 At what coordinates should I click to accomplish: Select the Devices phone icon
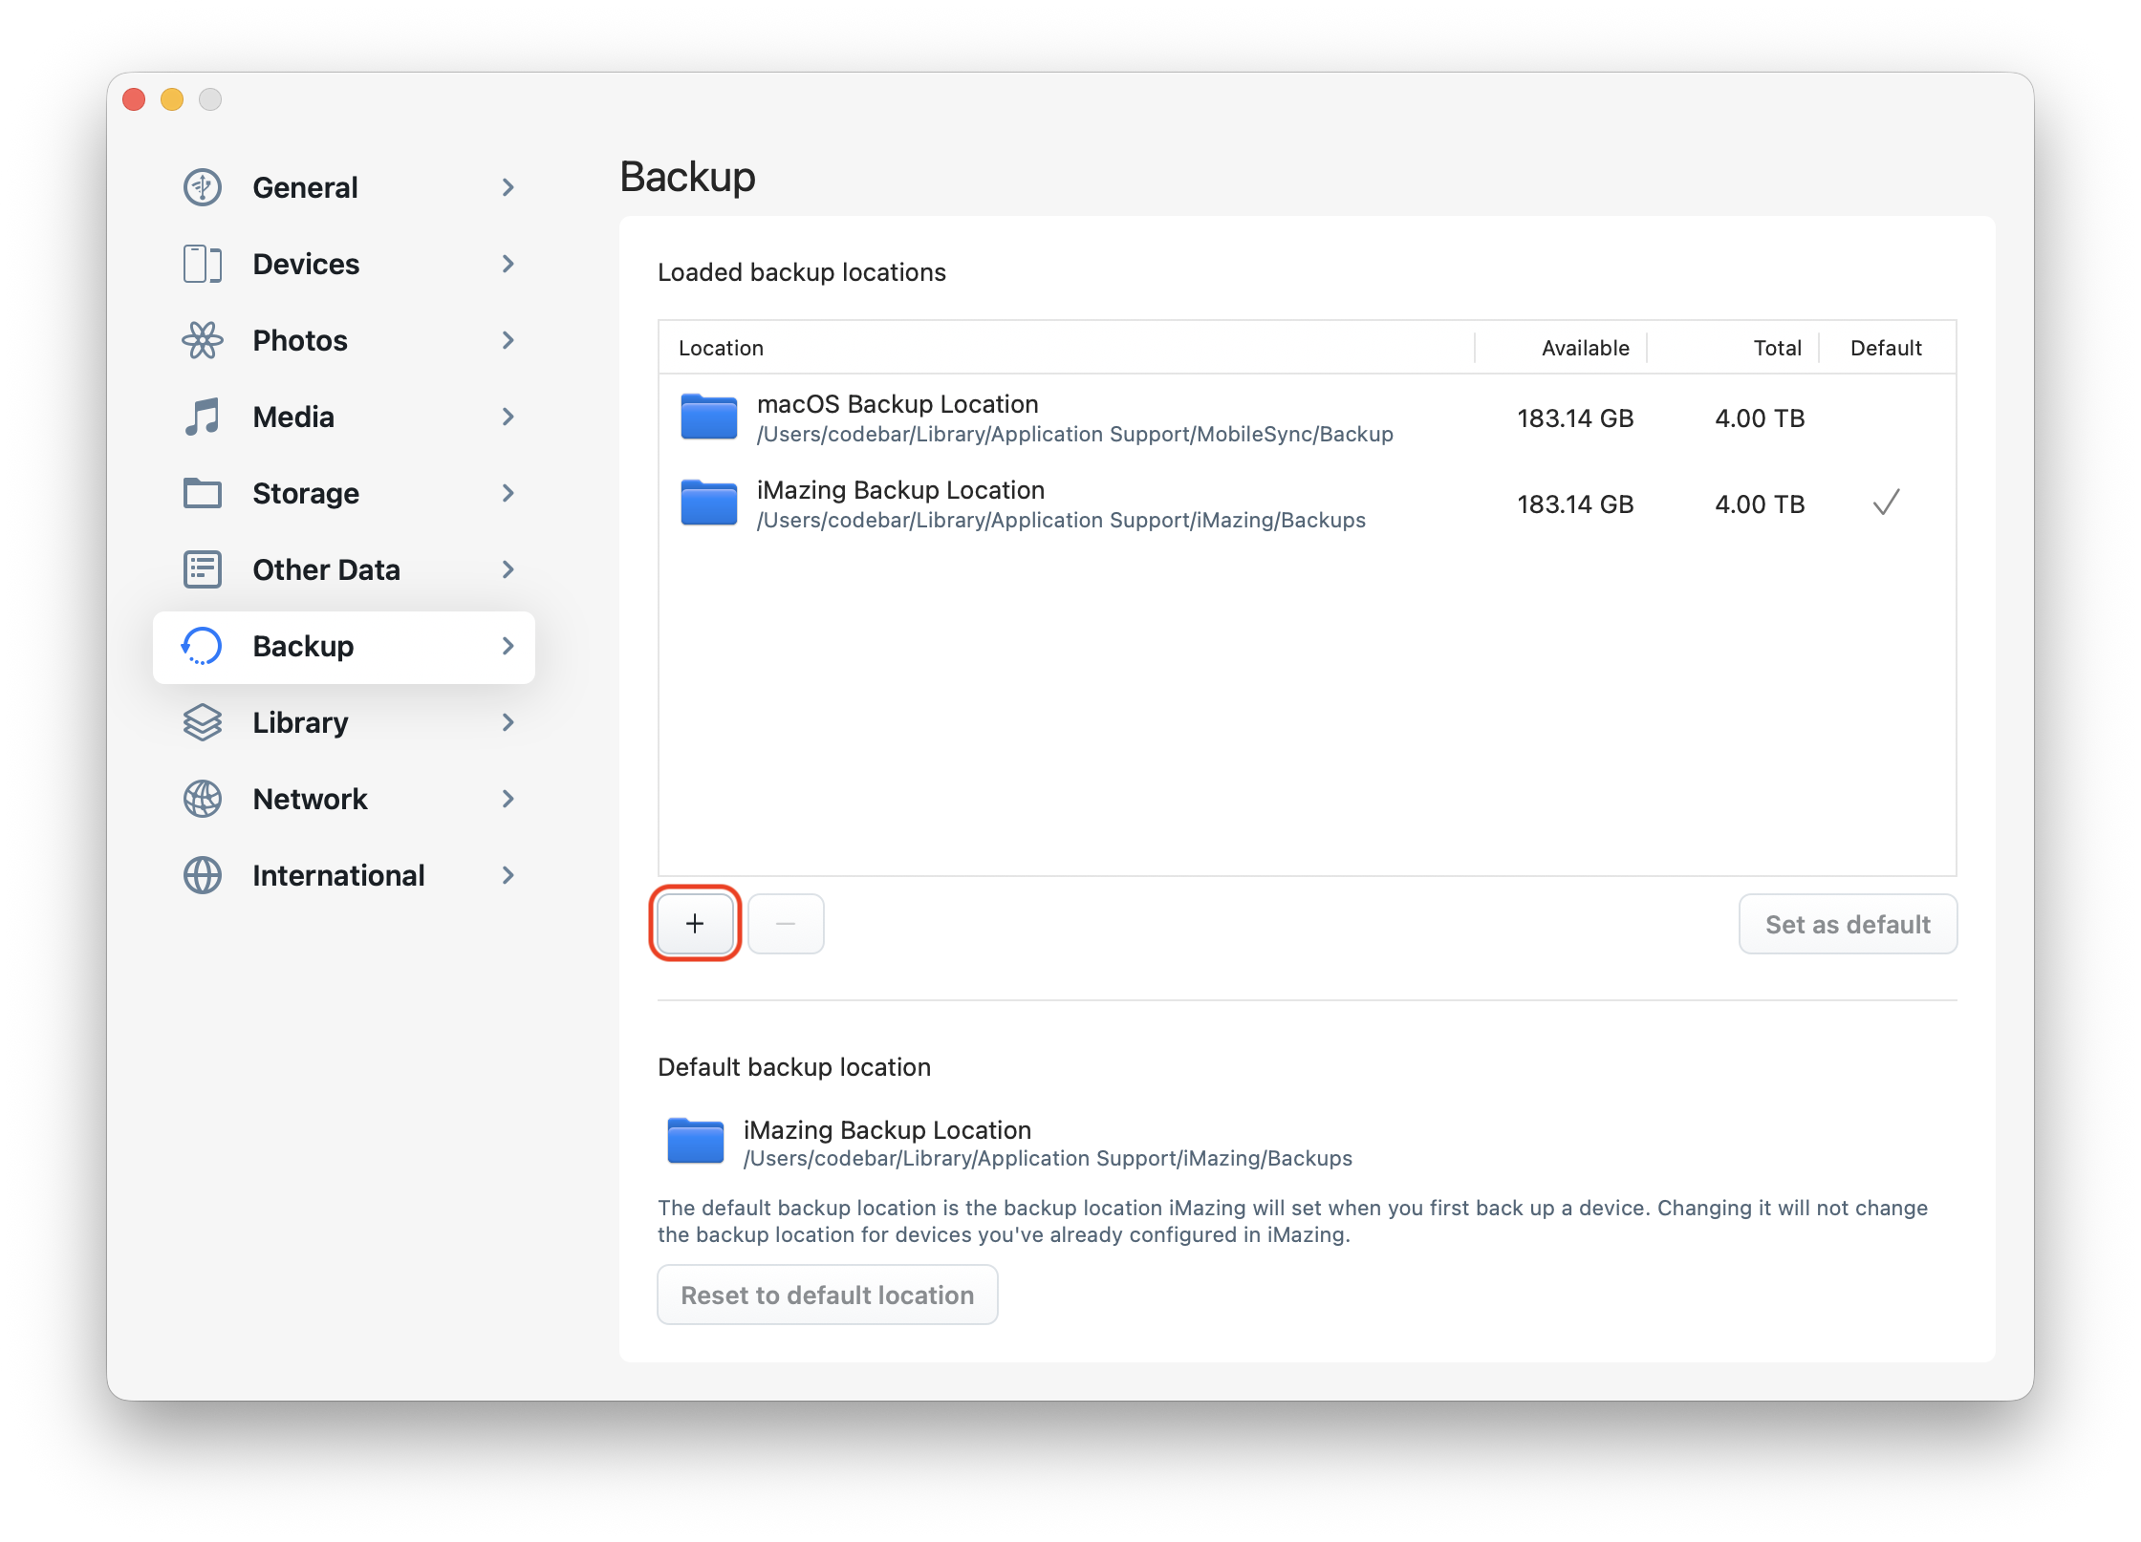pyautogui.click(x=202, y=264)
